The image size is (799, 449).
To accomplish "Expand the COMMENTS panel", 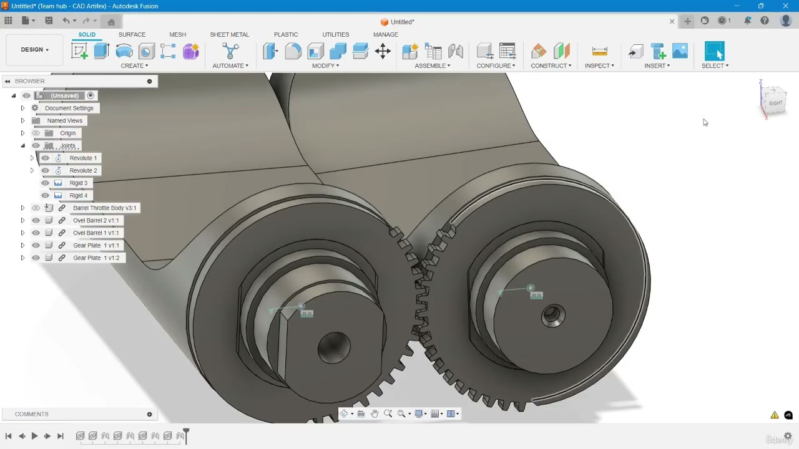I will (x=149, y=414).
